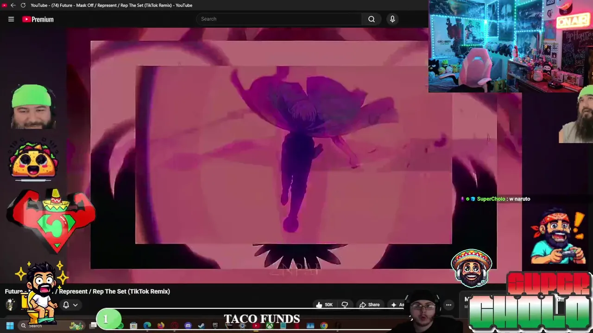
Task: Launch Microsoft Edge from the taskbar
Action: point(147,326)
